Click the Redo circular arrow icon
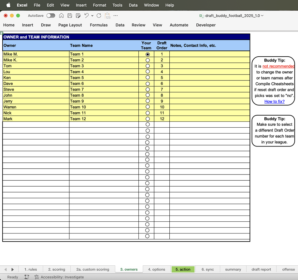Screen dimensions: 298x280 99,16
